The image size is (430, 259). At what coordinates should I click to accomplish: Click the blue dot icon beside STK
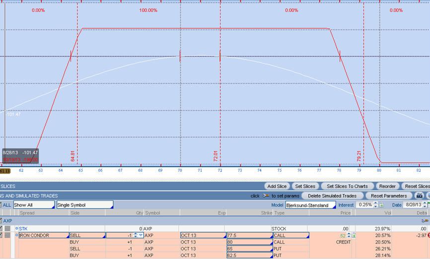tap(16, 228)
